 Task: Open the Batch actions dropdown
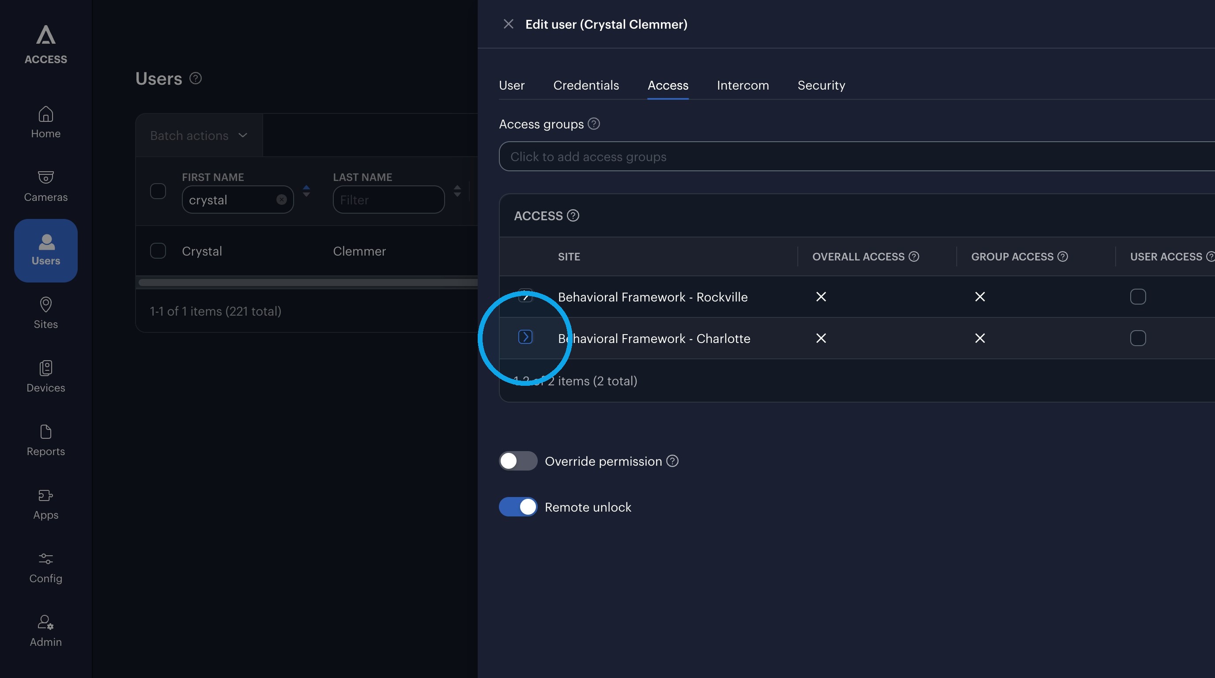199,136
